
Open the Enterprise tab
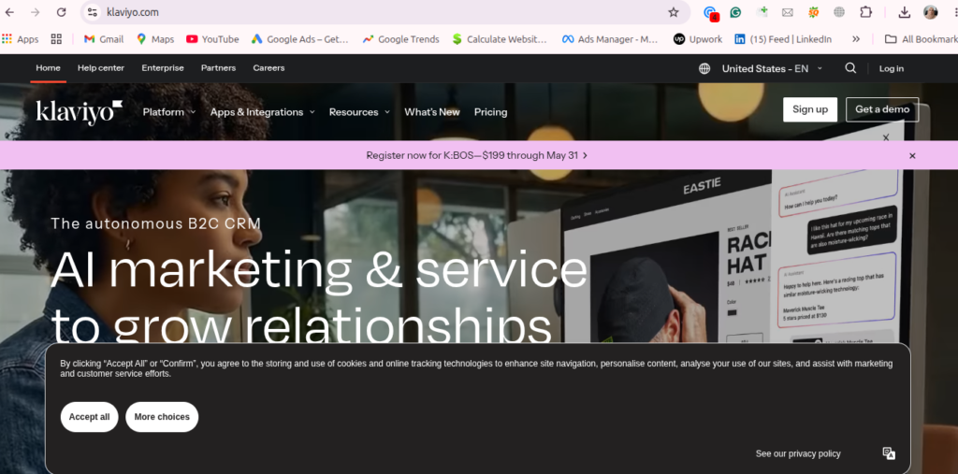pyautogui.click(x=163, y=68)
